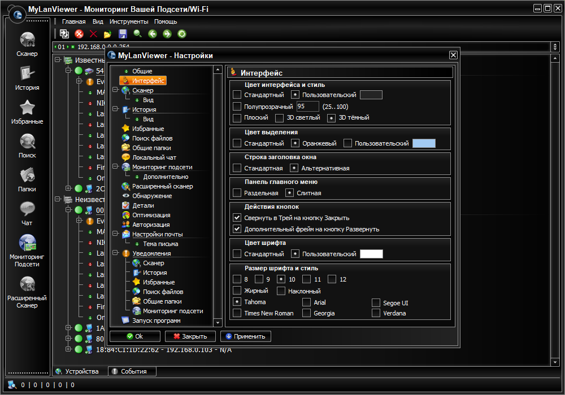
Task: Open Чат in the left sidebar
Action: click(x=27, y=213)
